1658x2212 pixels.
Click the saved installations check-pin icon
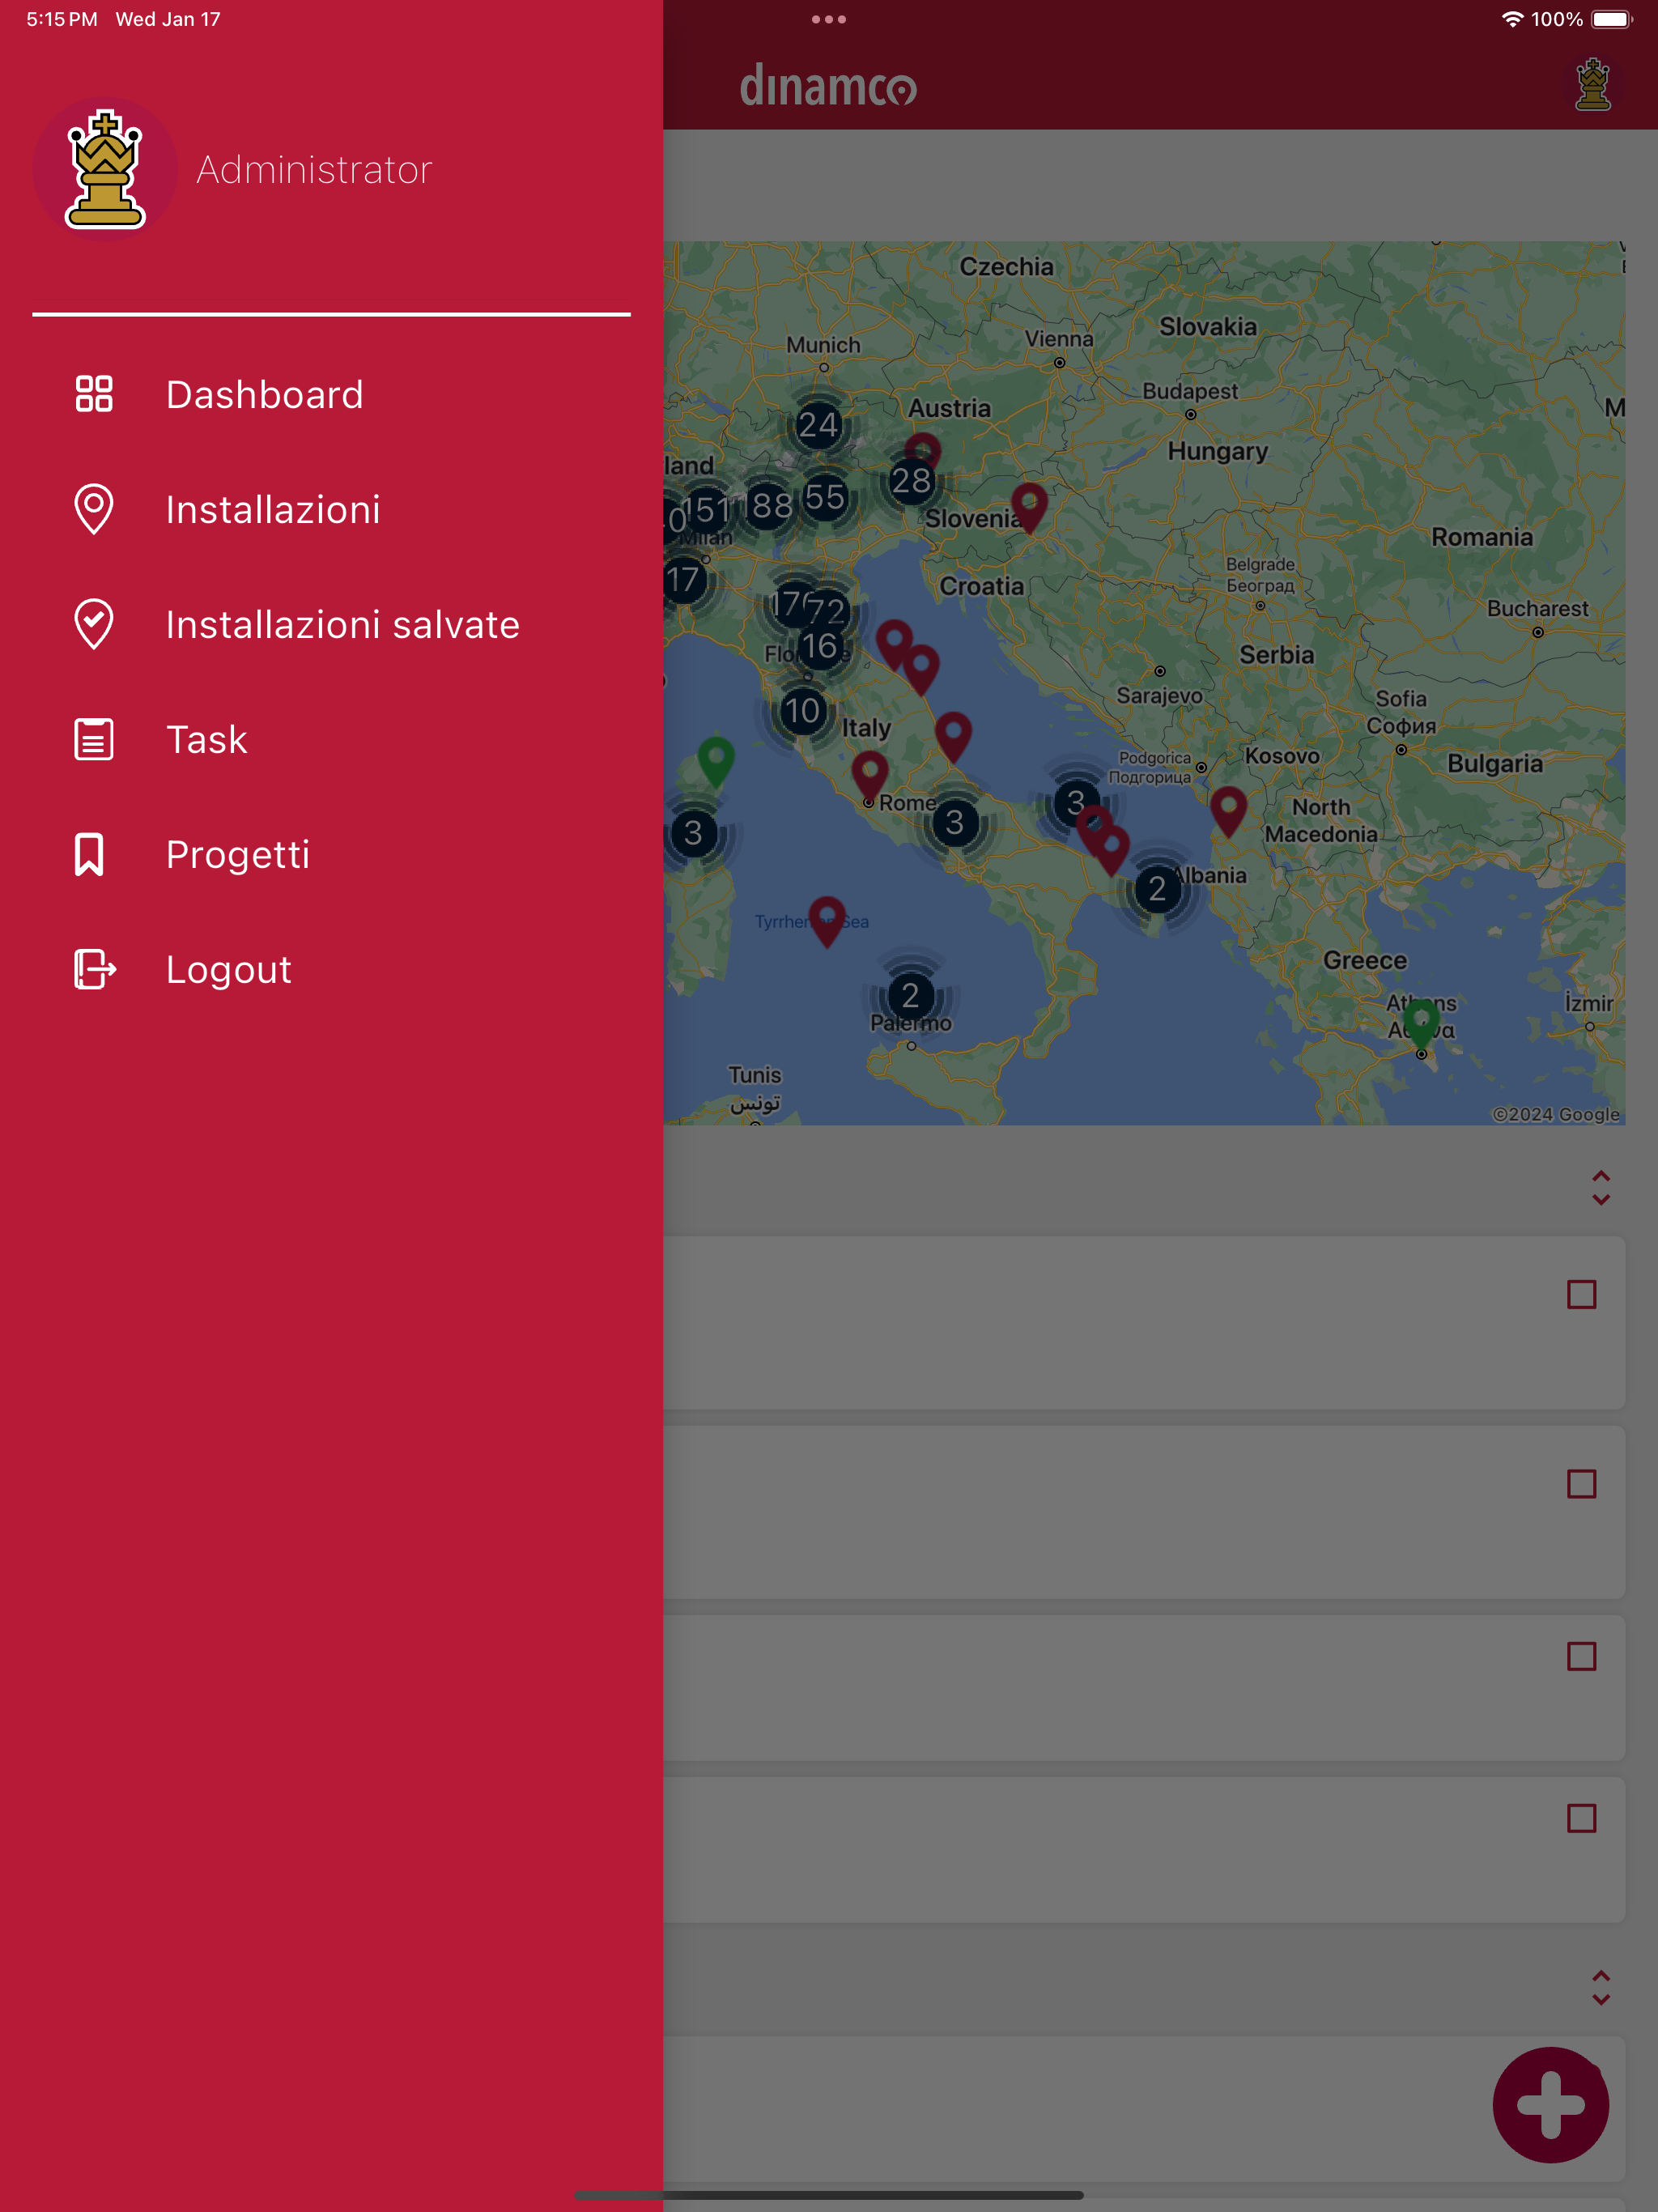click(94, 624)
